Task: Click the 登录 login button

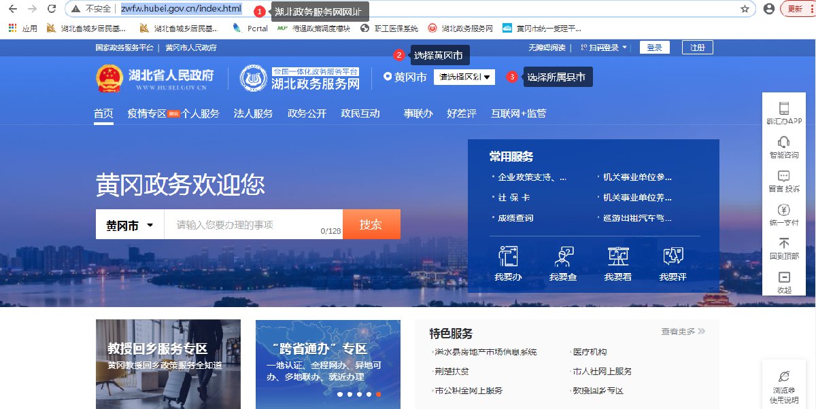Action: [x=654, y=48]
